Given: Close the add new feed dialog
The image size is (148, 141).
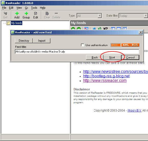Looking at the screenshot, I should (141, 32).
